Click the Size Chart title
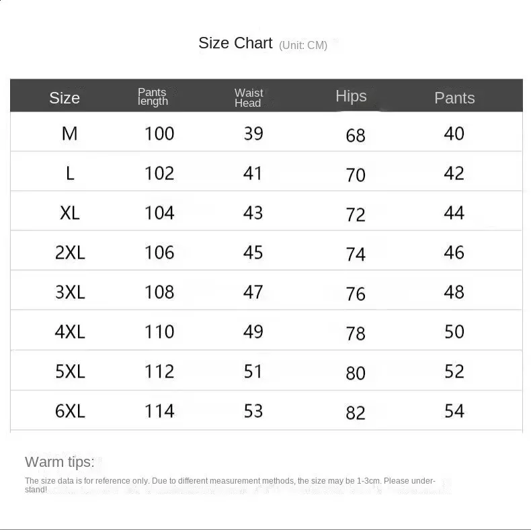The height and width of the screenshot is (530, 531). click(235, 43)
